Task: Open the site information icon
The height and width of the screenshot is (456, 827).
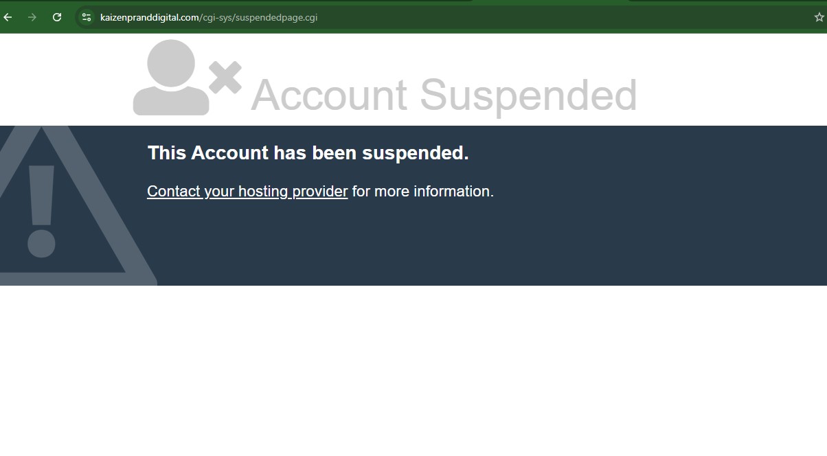Action: [x=87, y=17]
